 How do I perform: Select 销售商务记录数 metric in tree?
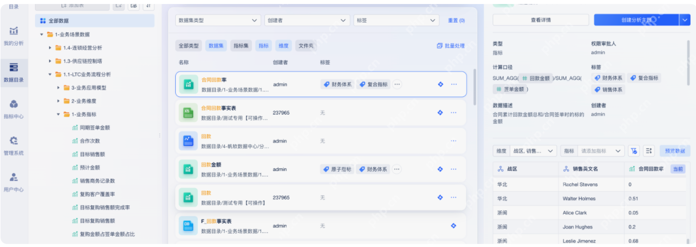(x=97, y=181)
